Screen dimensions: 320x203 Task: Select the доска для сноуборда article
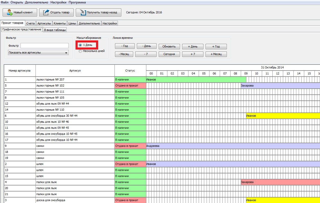pyautogui.click(x=75, y=200)
